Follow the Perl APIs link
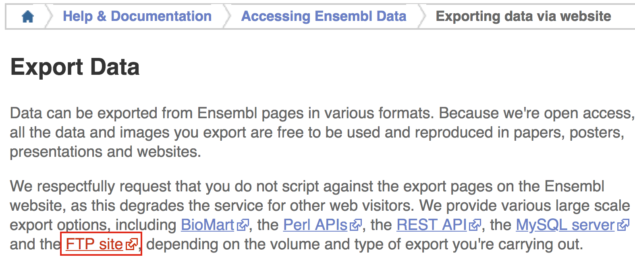635x267 pixels. pyautogui.click(x=315, y=225)
